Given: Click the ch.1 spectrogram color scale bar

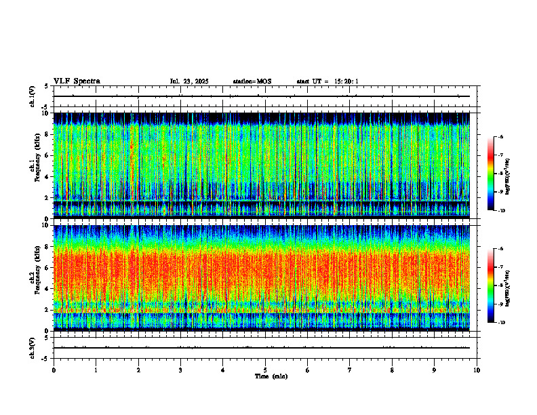Looking at the screenshot, I should tap(490, 174).
